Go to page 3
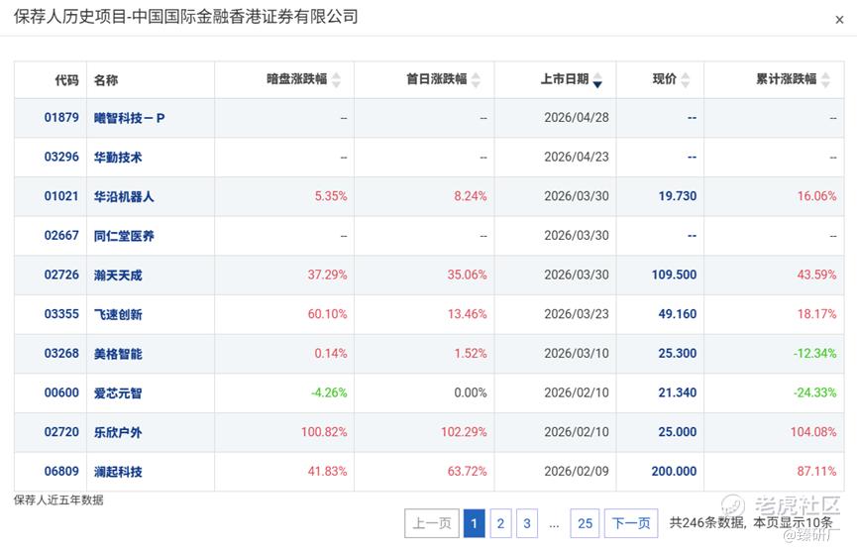Viewport: 857px width, 555px height. pos(527,523)
